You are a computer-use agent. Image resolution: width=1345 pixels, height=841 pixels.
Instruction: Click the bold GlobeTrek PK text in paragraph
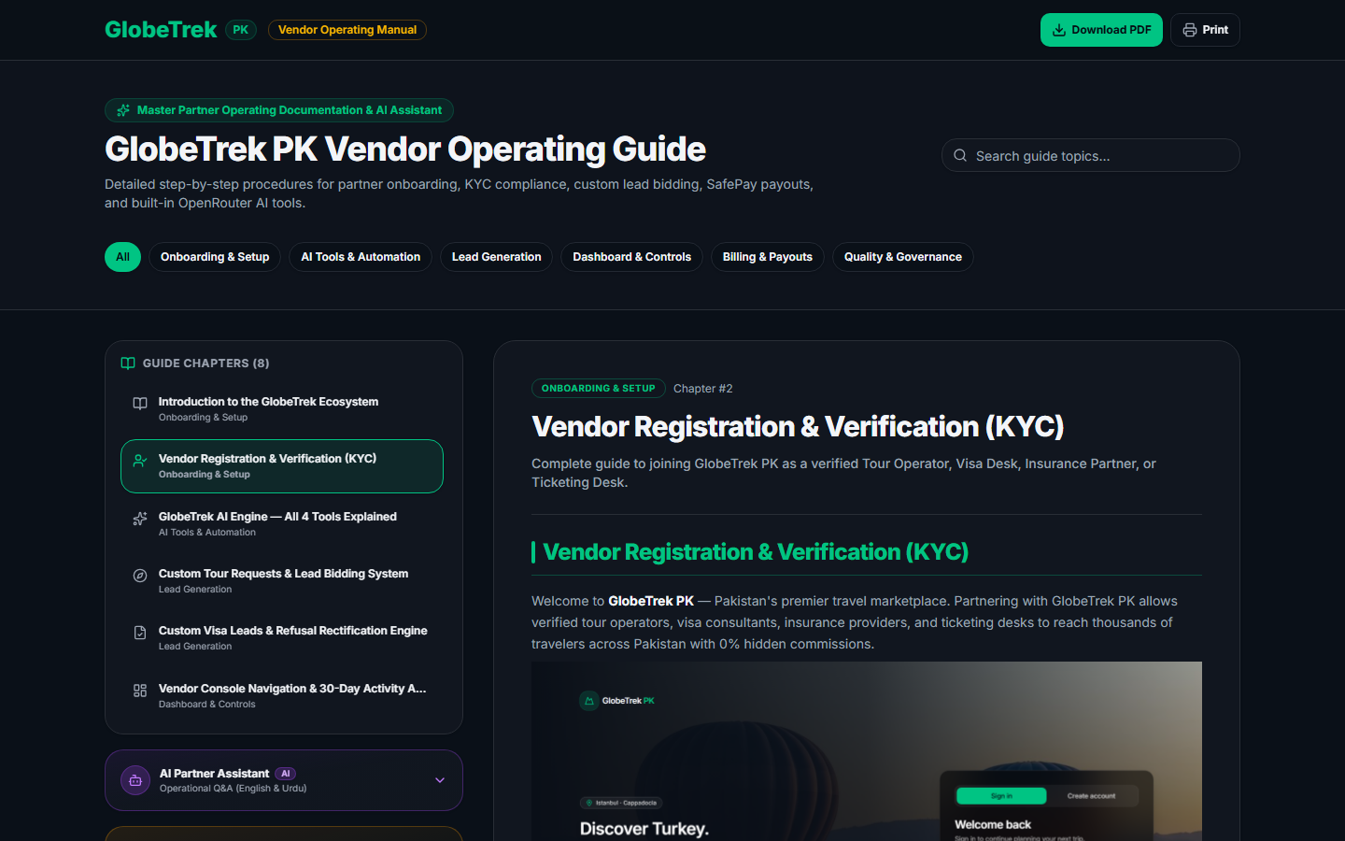[651, 601]
